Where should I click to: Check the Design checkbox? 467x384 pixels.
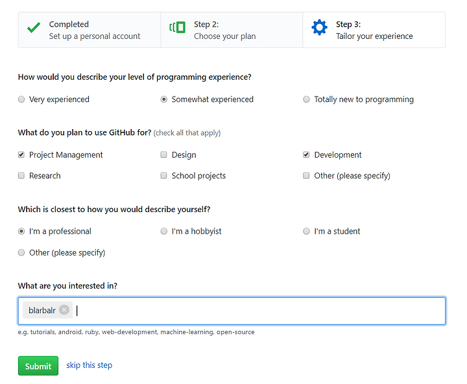163,154
